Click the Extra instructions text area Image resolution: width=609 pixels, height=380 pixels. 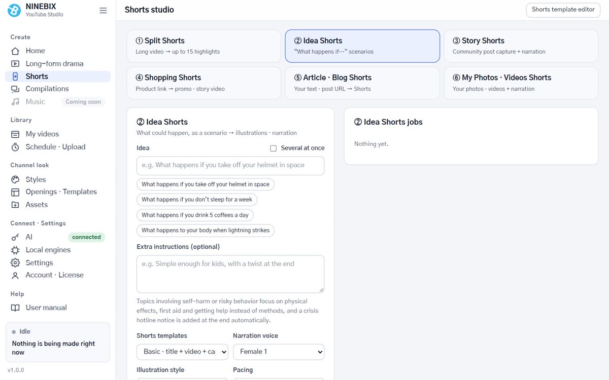(230, 274)
